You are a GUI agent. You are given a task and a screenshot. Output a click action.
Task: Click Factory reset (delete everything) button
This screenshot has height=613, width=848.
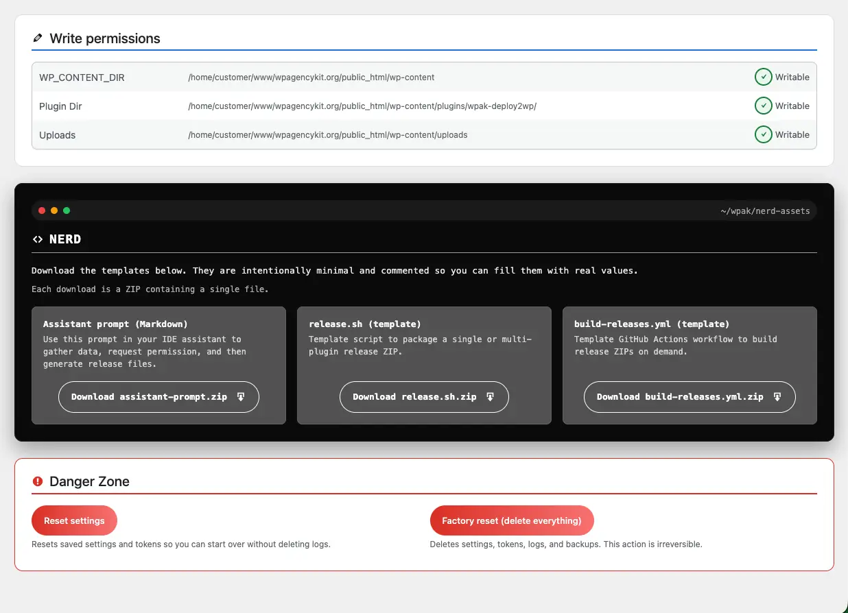[x=512, y=520]
